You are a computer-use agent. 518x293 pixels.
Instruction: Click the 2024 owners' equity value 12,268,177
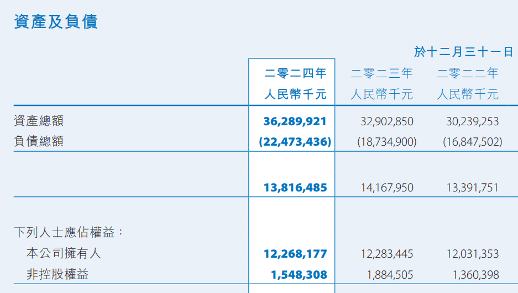[x=295, y=254]
